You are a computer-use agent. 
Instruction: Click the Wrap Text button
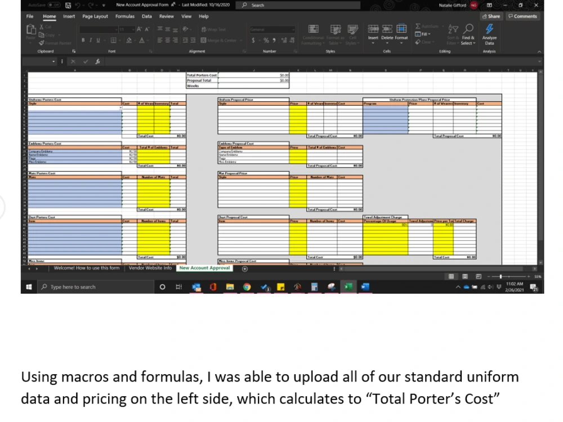(x=213, y=29)
